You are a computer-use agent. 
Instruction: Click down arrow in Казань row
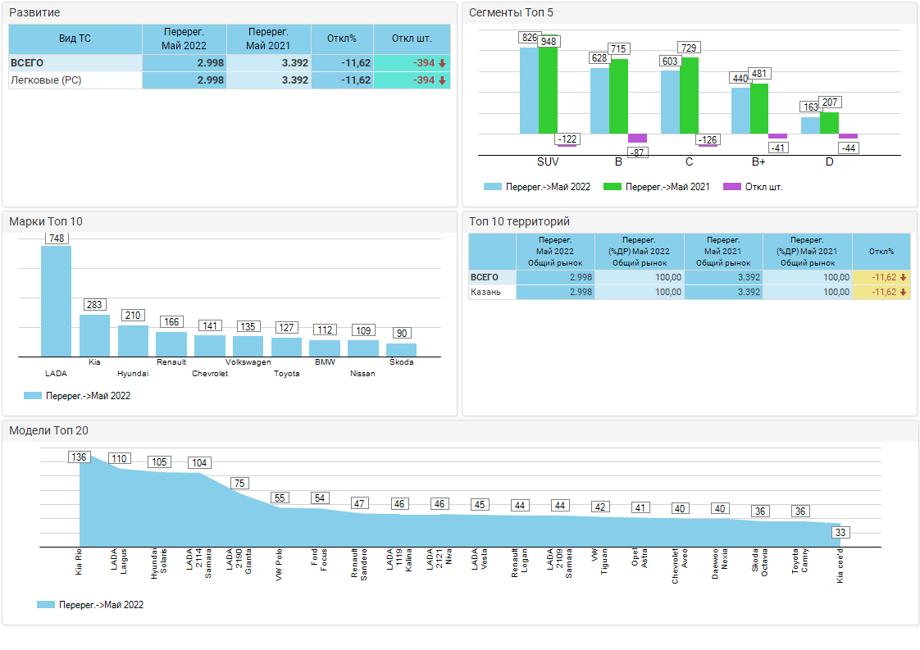tap(903, 292)
